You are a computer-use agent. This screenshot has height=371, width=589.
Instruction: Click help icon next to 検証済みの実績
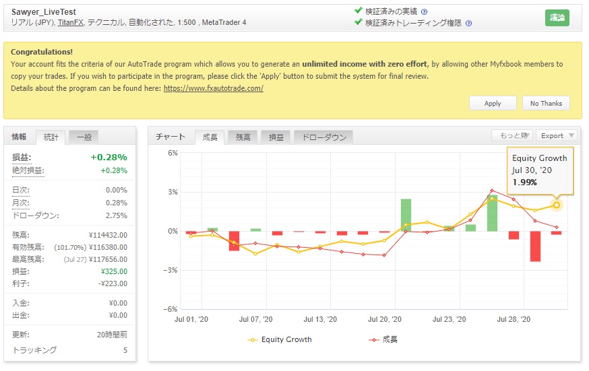click(x=424, y=11)
